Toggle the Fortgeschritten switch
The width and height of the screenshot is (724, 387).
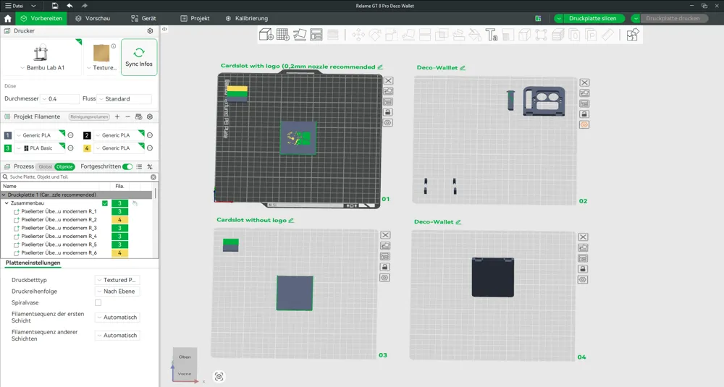click(x=127, y=166)
